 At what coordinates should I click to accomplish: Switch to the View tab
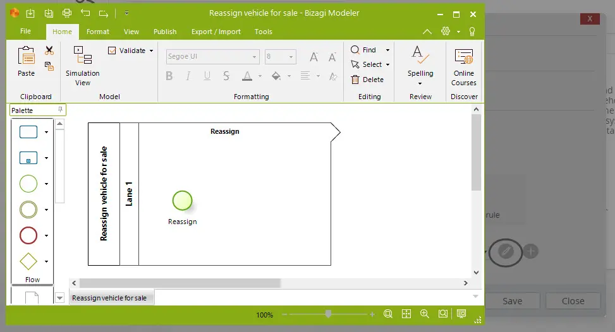[131, 32]
